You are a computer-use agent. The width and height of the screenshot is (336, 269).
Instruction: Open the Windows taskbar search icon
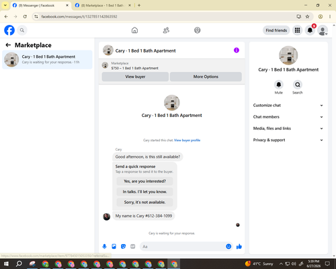19,264
